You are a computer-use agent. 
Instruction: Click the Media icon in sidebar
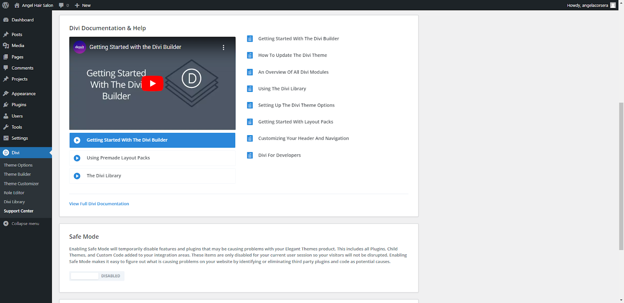tap(6, 46)
